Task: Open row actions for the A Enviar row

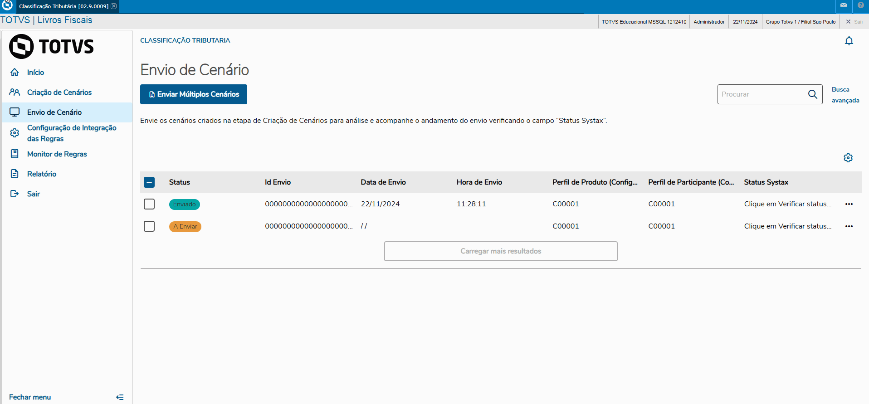Action: pyautogui.click(x=849, y=226)
